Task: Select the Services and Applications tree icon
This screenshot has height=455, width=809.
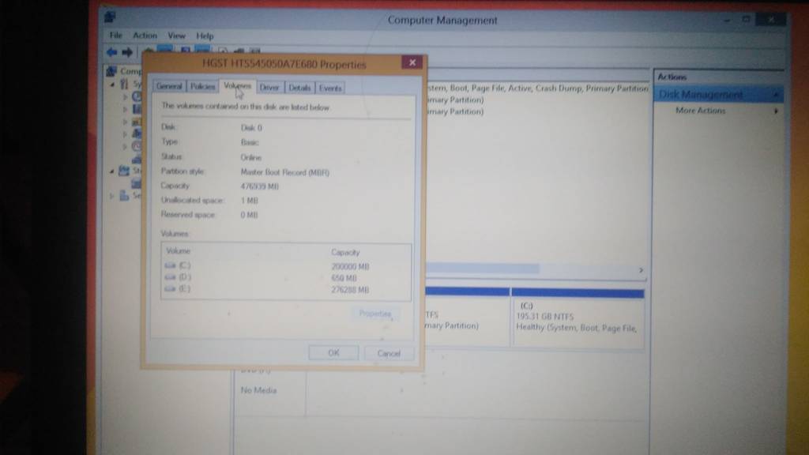Action: click(124, 196)
